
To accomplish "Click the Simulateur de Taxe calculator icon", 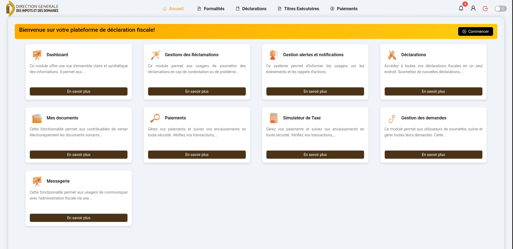I will (x=274, y=118).
